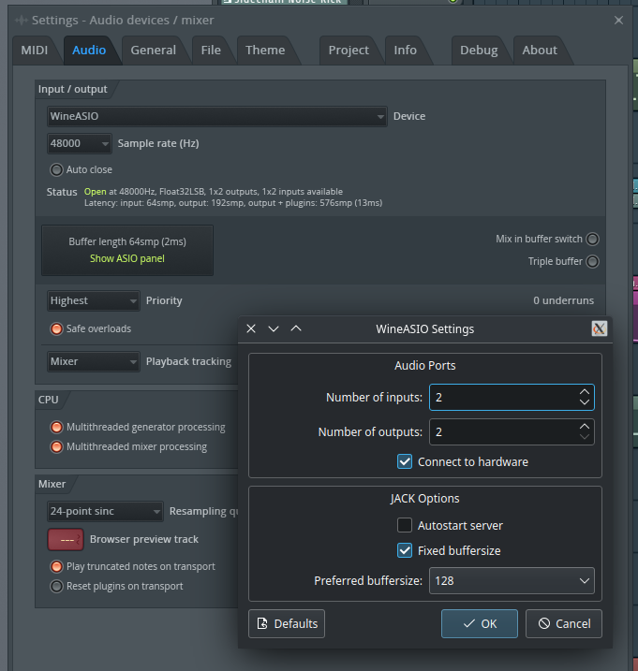Image resolution: width=638 pixels, height=671 pixels.
Task: Click Show ASIO panel
Action: point(127,258)
